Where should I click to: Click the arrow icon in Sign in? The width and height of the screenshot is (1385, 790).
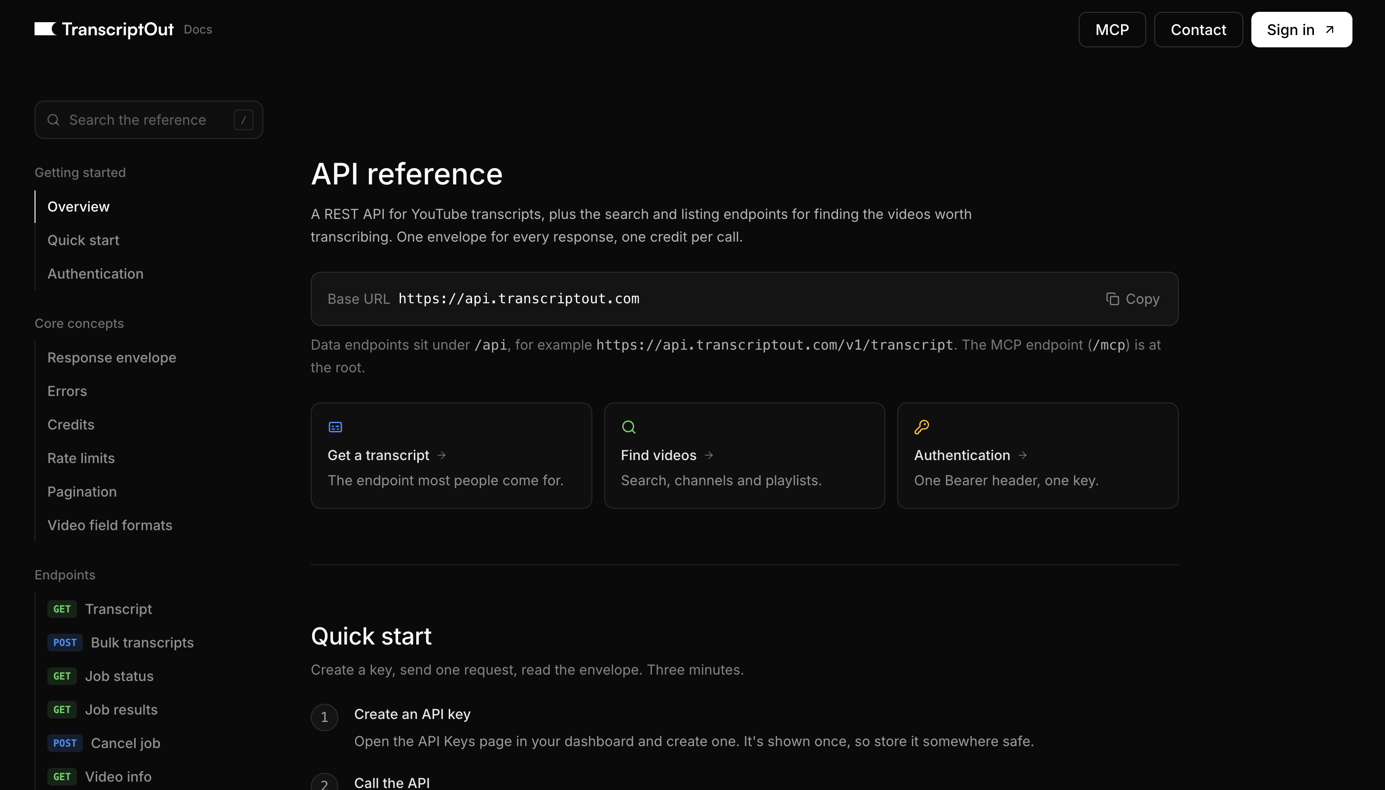(x=1330, y=29)
